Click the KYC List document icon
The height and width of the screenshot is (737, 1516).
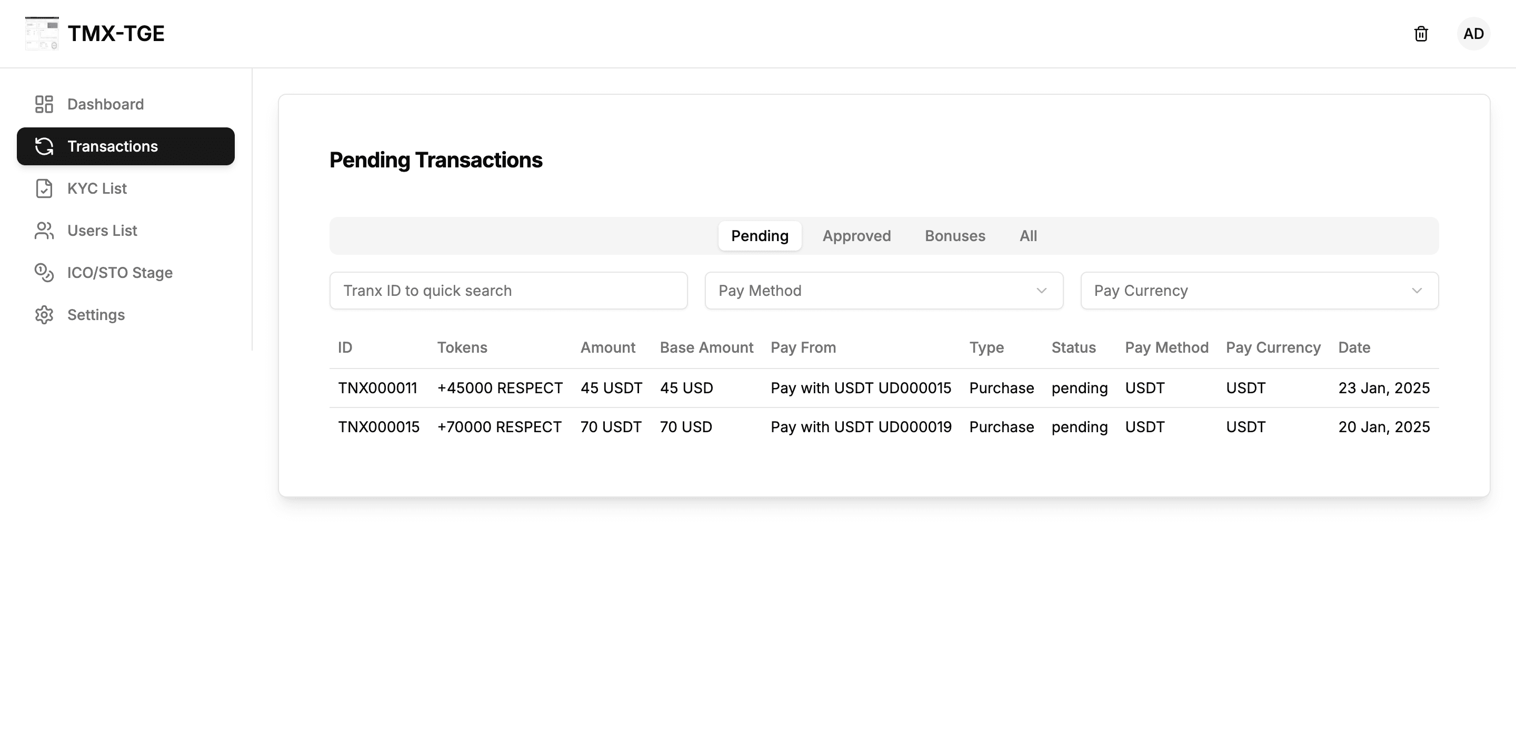44,188
